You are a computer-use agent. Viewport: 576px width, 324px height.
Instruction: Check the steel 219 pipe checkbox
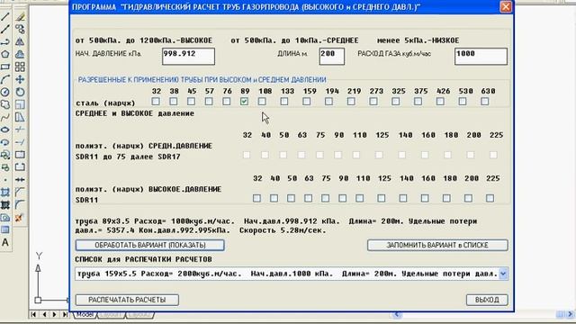[351, 101]
